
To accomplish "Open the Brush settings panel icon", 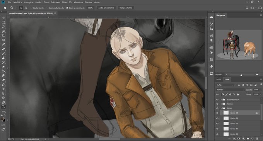I will tap(211, 24).
